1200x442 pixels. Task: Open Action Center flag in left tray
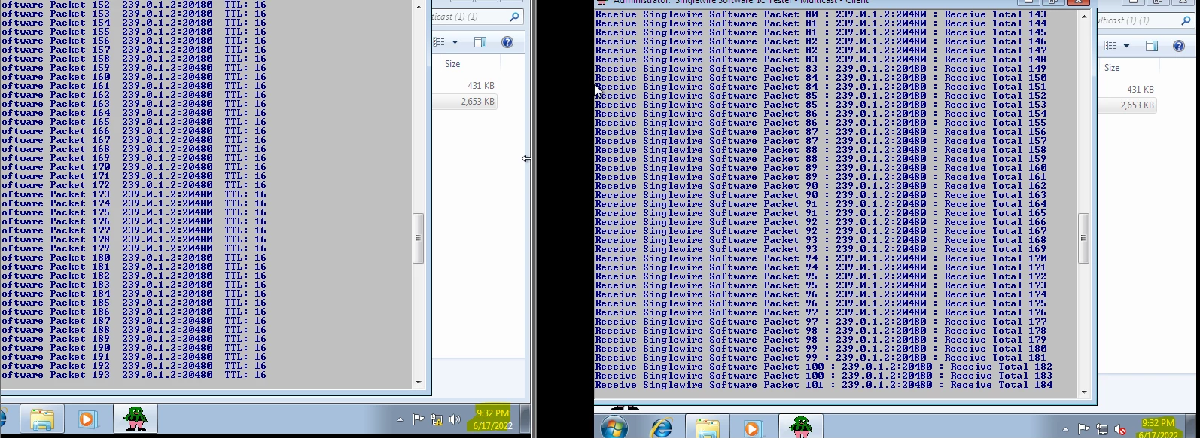[419, 419]
